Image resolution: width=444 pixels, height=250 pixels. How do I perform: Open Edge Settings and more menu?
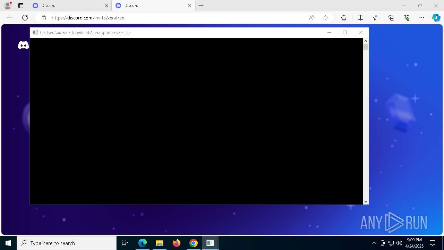[x=422, y=18]
